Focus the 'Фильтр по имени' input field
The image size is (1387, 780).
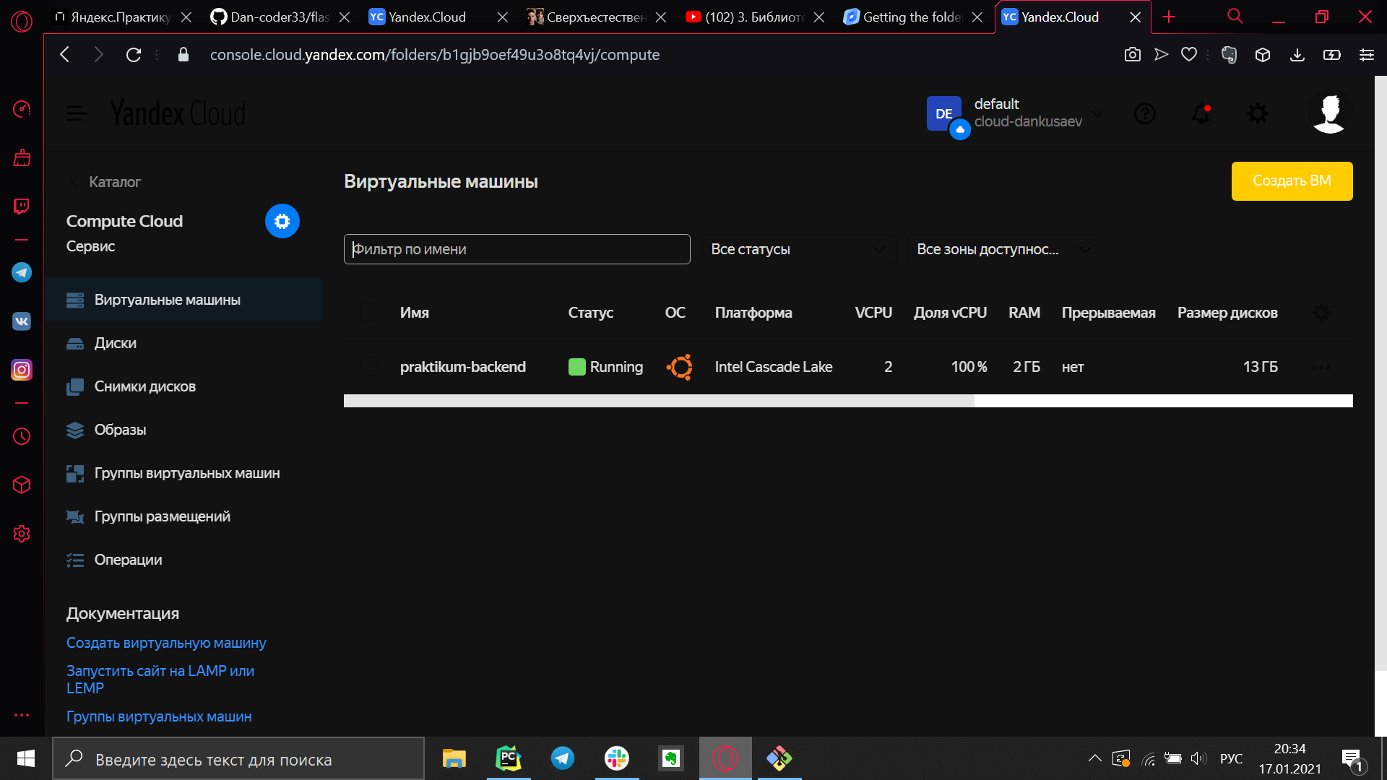[x=517, y=249]
